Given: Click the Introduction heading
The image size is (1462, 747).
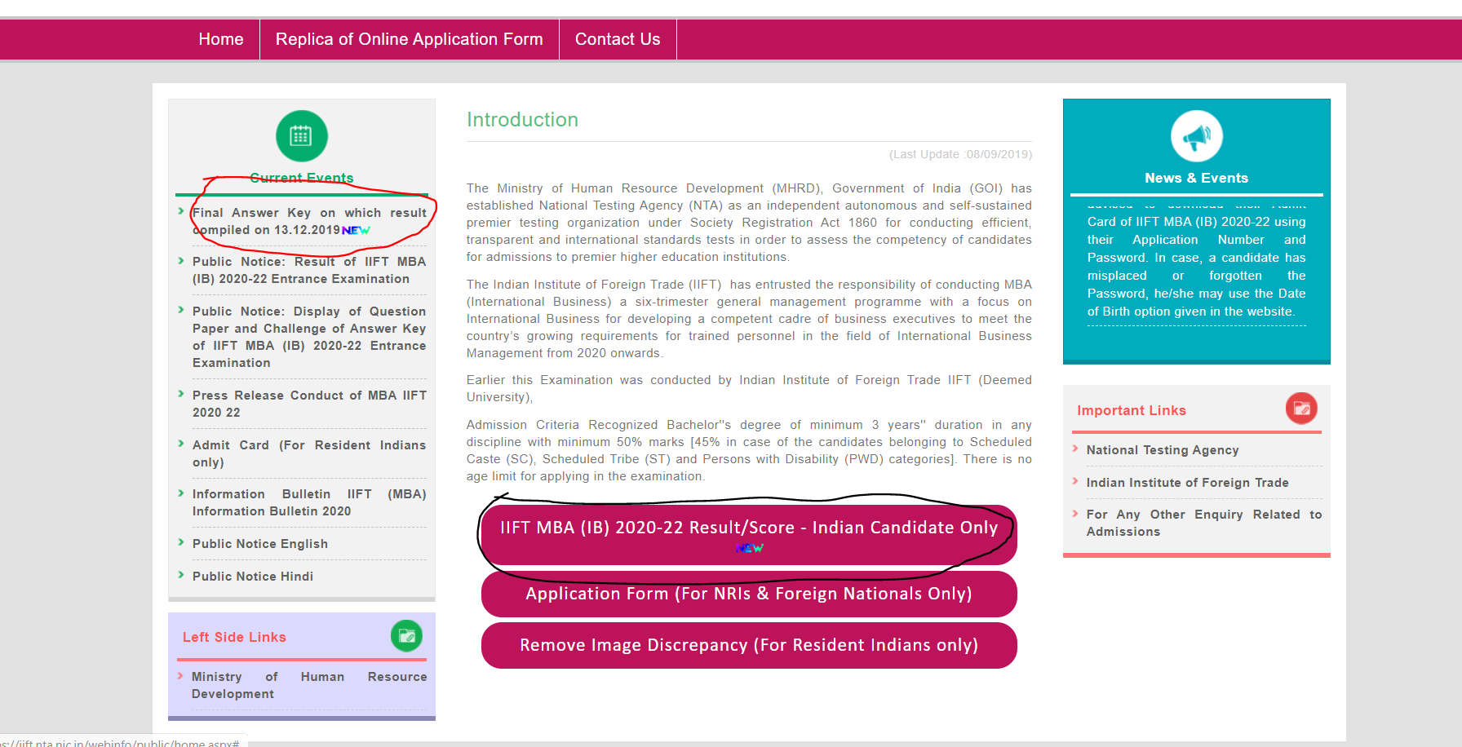Looking at the screenshot, I should point(522,120).
